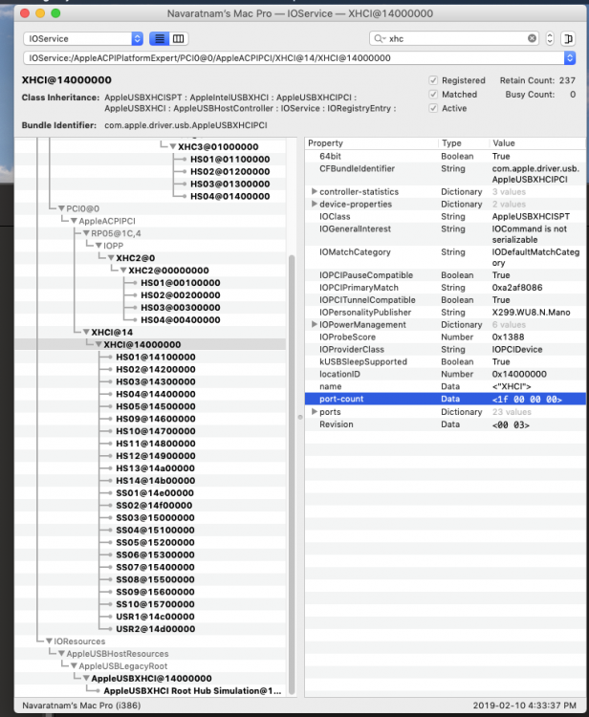The height and width of the screenshot is (717, 589).
Task: Collapse the XHC2@0 node
Action: (111, 258)
